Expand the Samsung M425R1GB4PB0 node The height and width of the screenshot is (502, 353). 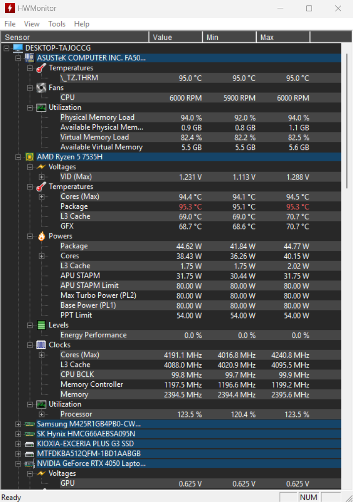coord(18,424)
